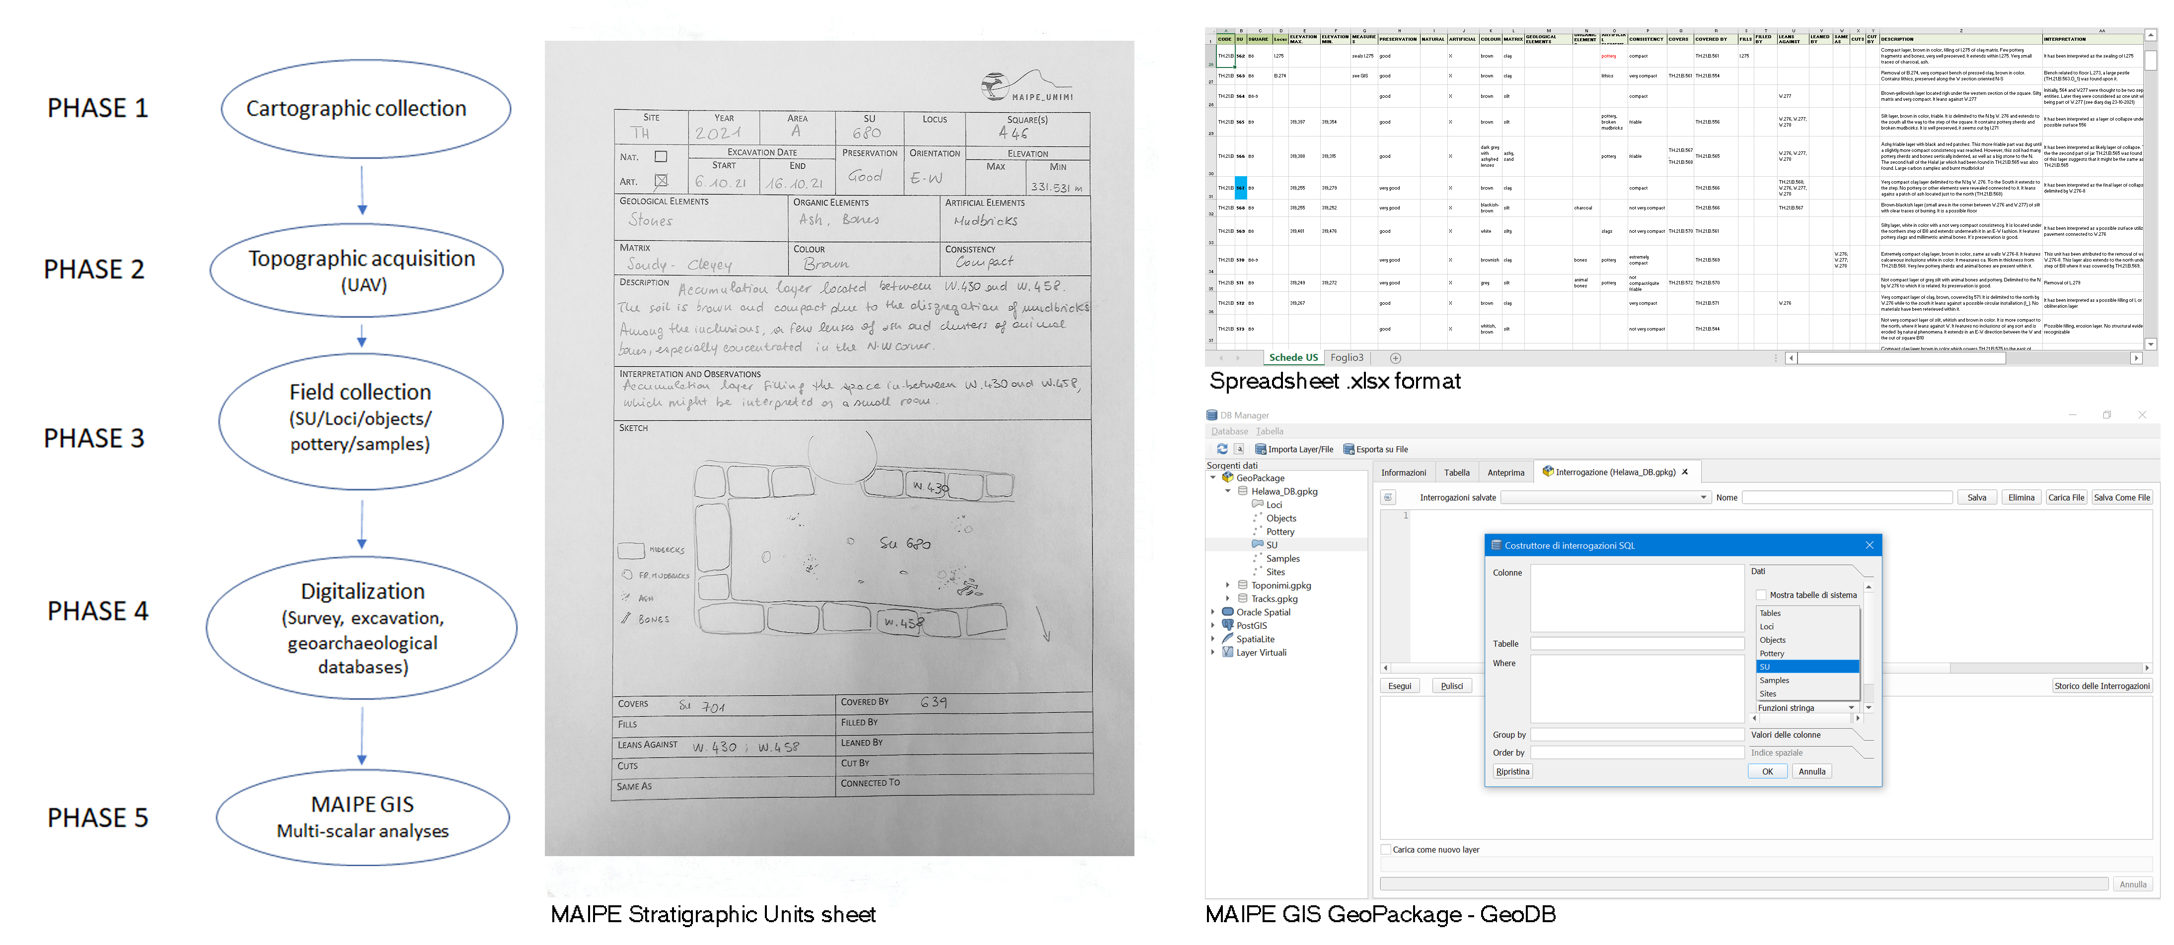Expand the Toponimi.gpkg tree node

pyautogui.click(x=1227, y=585)
